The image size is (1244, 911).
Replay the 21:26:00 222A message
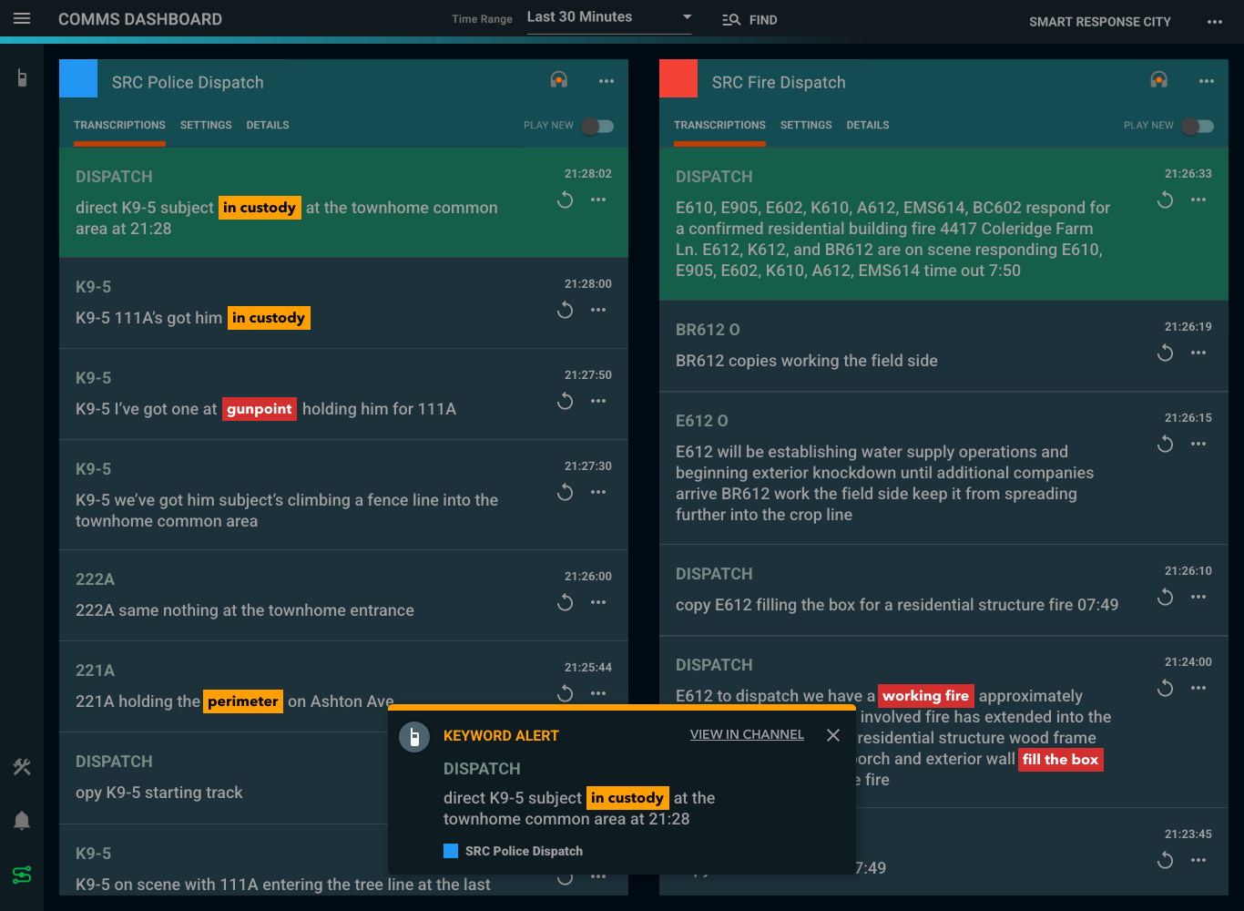point(566,602)
